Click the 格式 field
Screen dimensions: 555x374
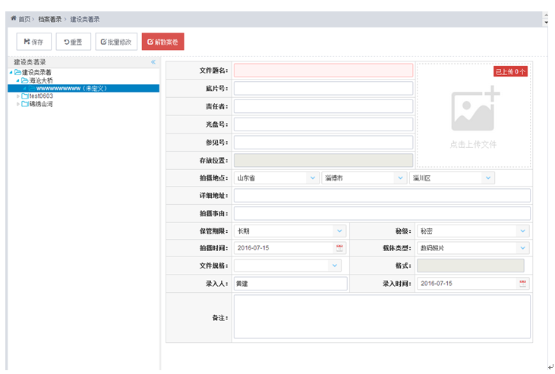pos(471,266)
